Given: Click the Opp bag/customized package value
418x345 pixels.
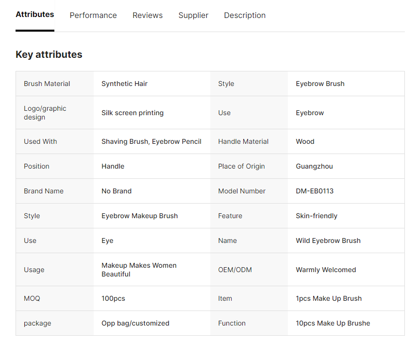Looking at the screenshot, I should coord(135,323).
